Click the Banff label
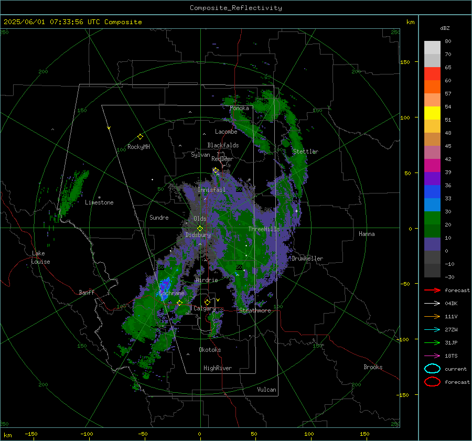Screen dimensions: 472x441 [x=87, y=293]
